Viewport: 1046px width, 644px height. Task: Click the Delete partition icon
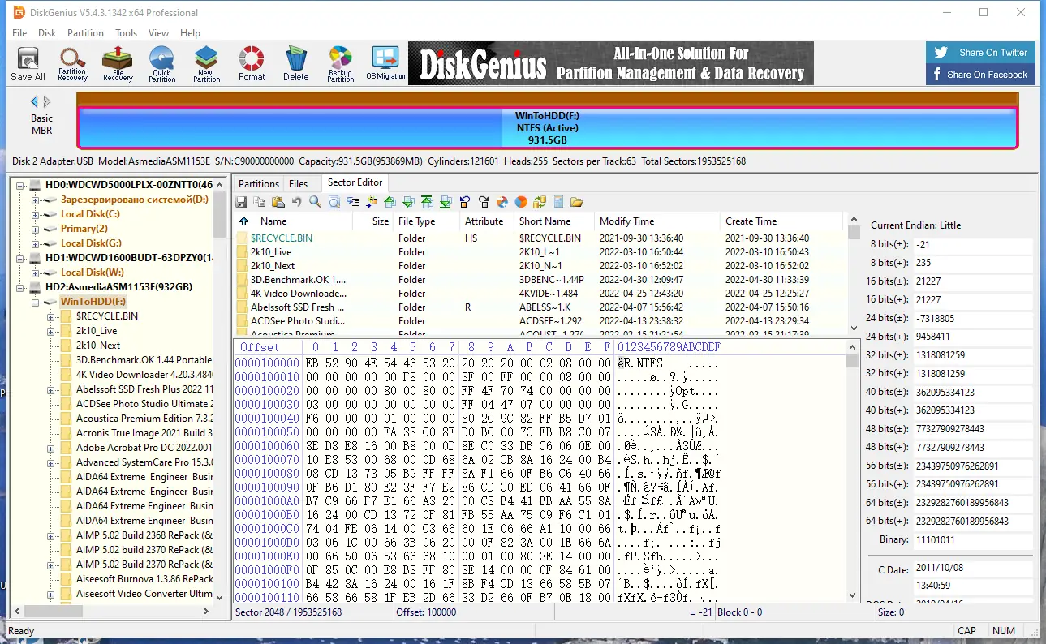point(295,63)
